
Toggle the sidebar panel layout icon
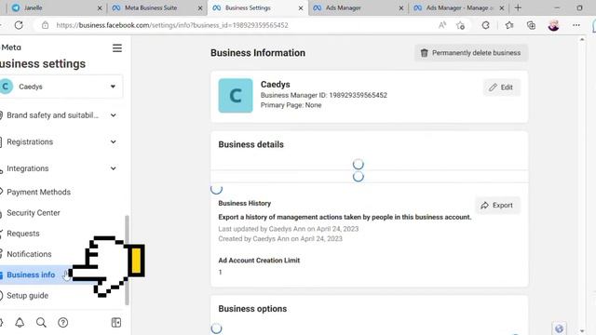(116, 323)
